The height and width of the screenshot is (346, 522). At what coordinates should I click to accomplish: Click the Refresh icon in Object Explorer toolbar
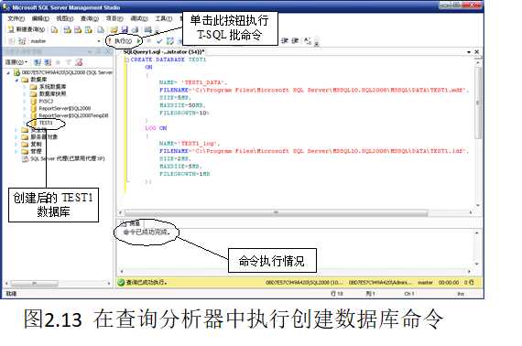(x=79, y=62)
